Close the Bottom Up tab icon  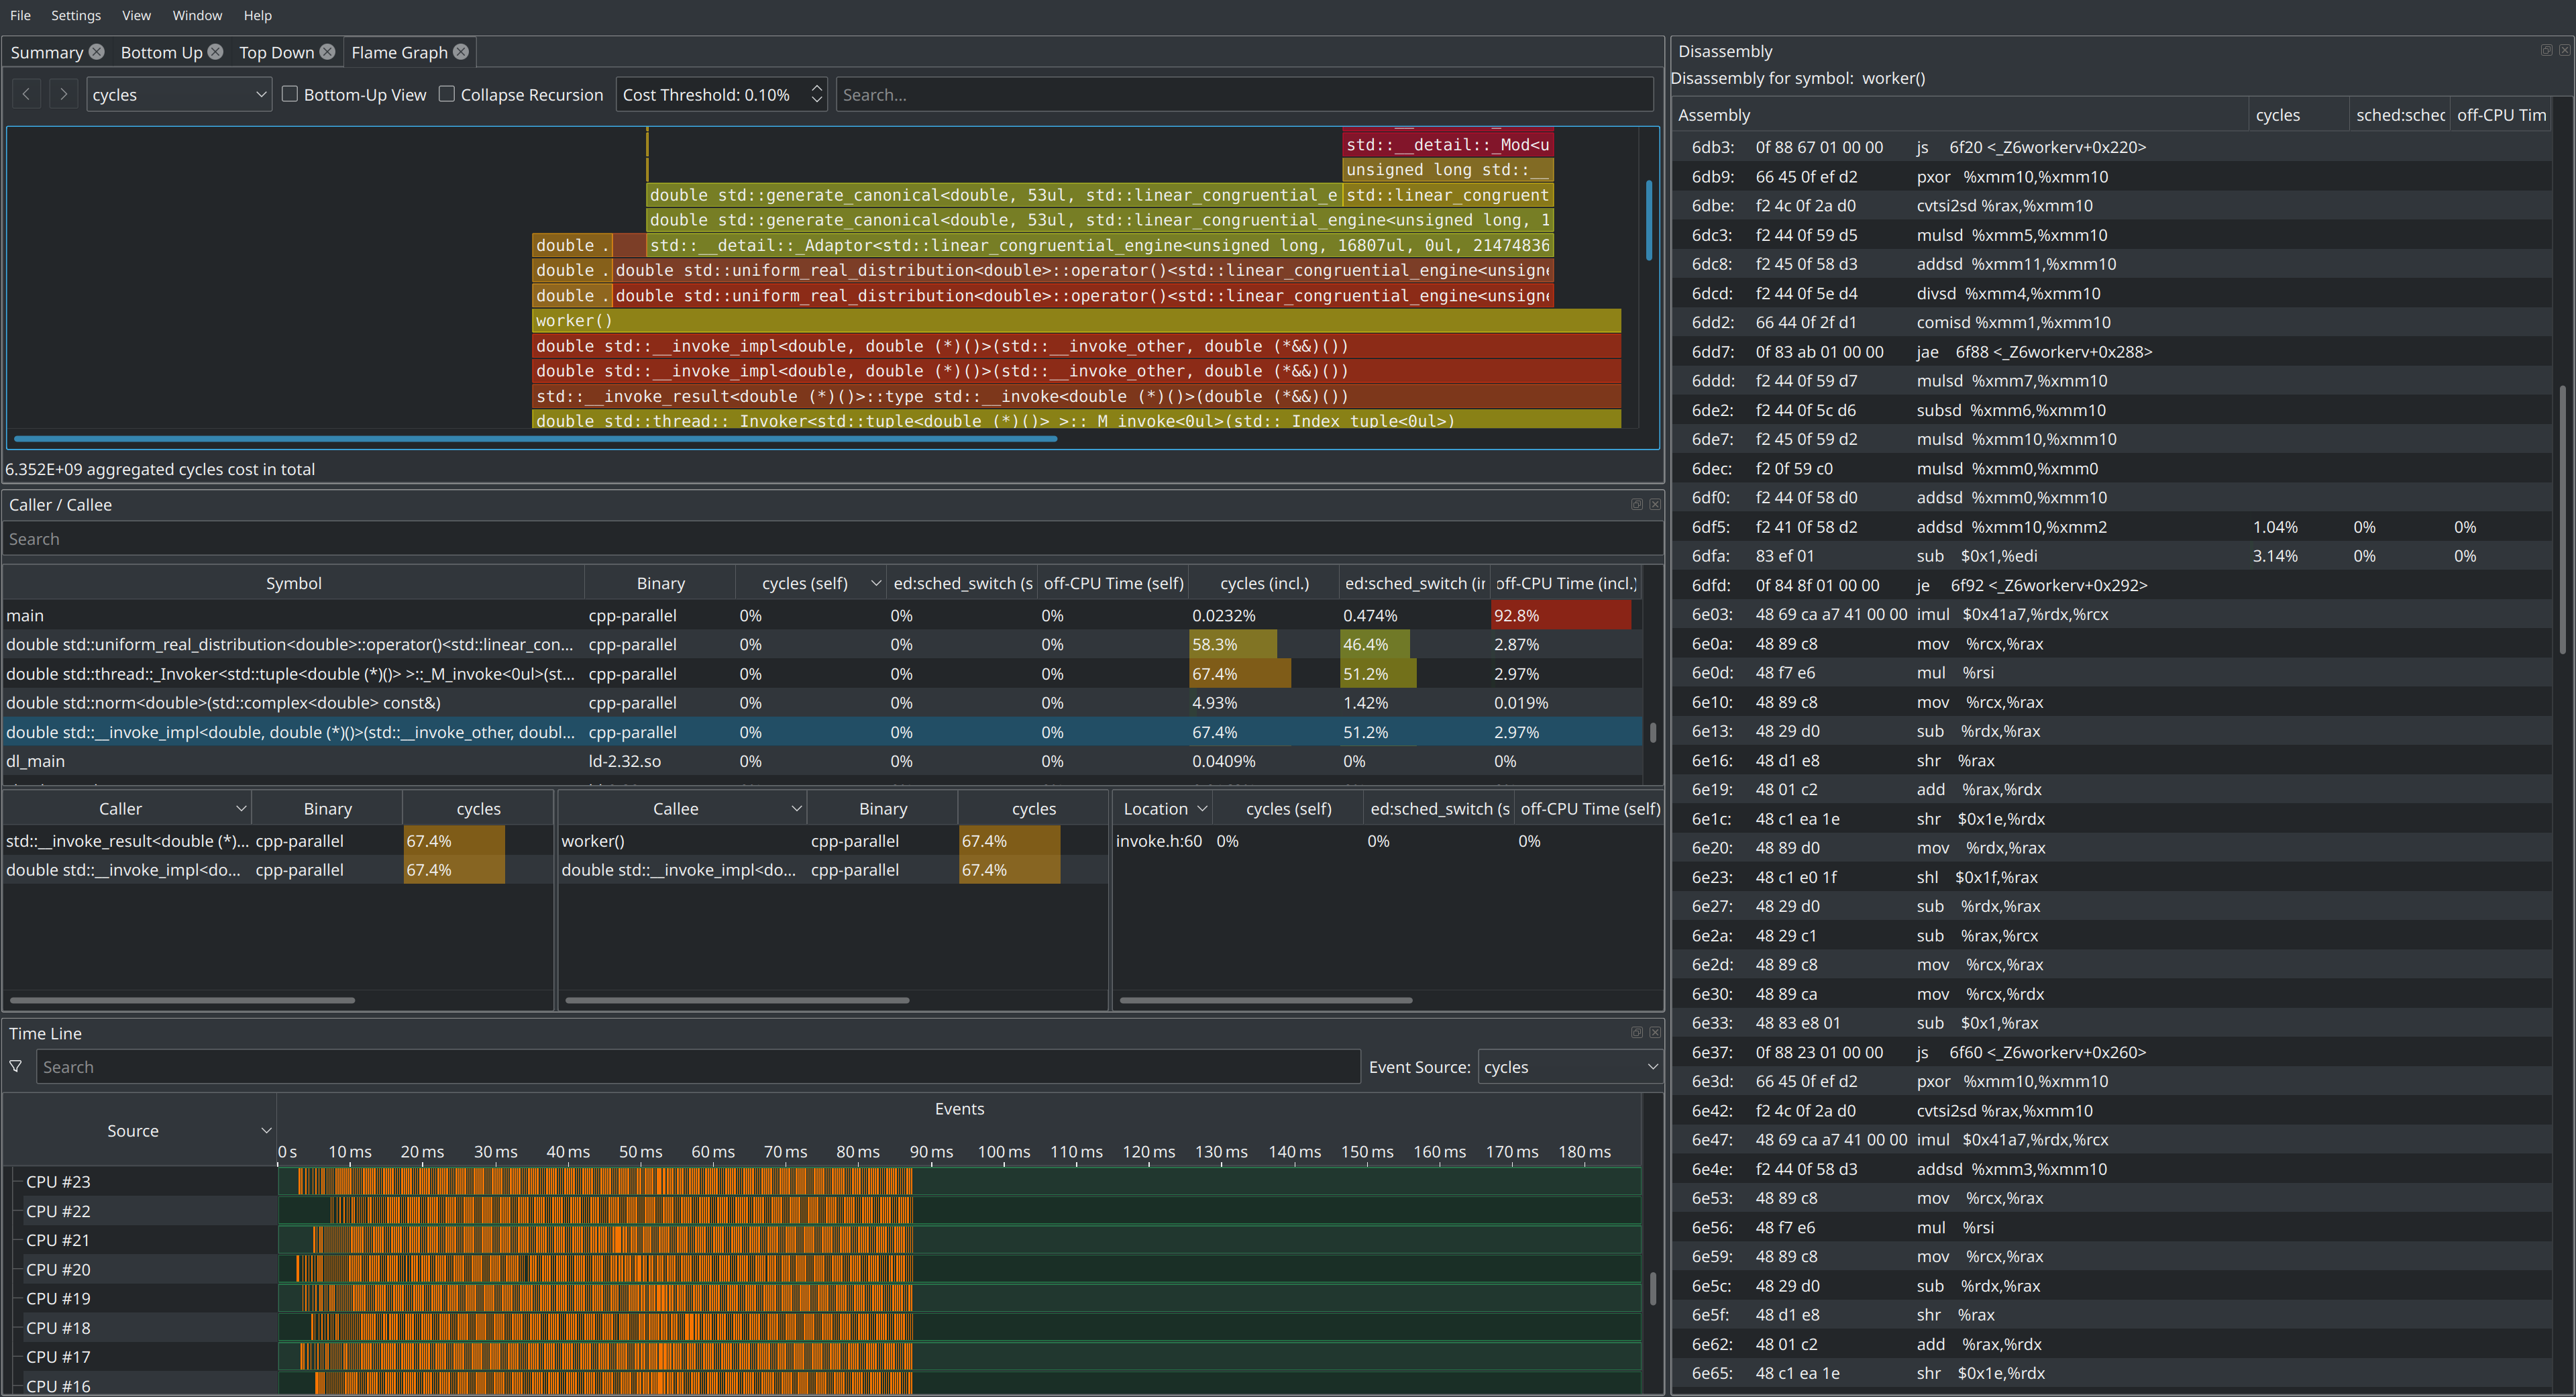pos(215,52)
